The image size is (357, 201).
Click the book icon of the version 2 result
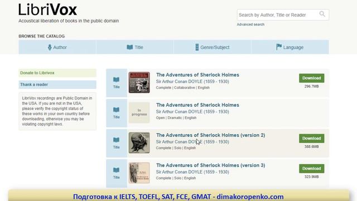tap(117, 140)
